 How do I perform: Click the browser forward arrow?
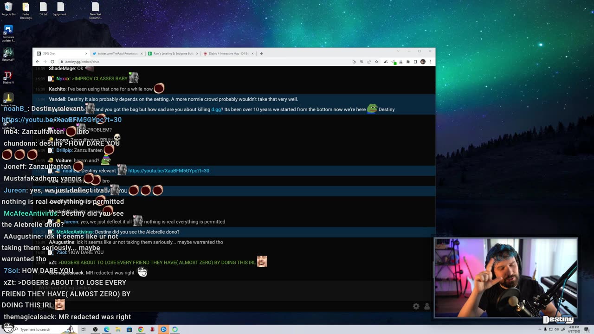(45, 62)
